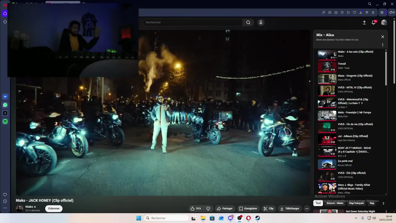
Task: Show hidden system tray icons
Action: click(x=356, y=218)
